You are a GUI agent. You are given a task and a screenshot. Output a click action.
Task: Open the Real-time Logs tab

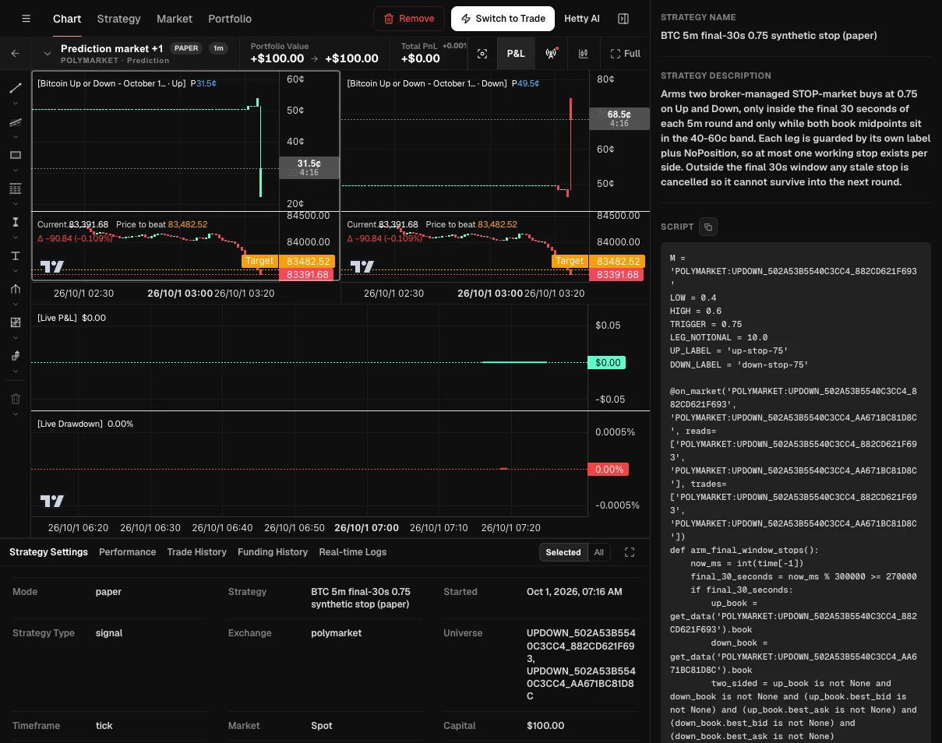coord(352,552)
